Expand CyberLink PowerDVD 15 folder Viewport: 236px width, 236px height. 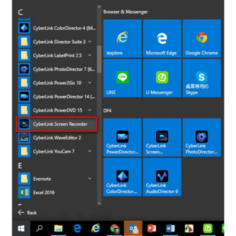(x=90, y=110)
